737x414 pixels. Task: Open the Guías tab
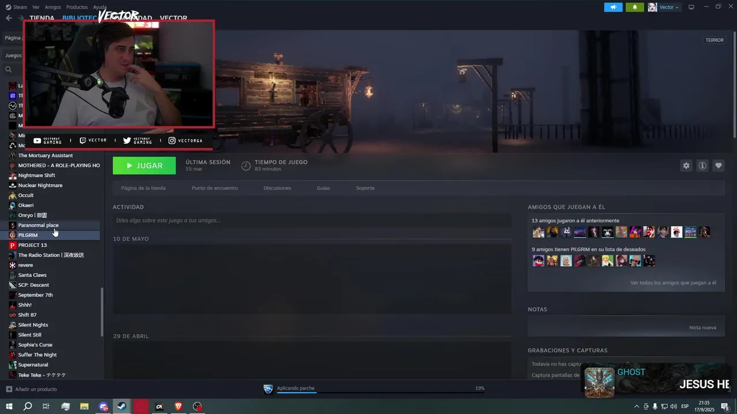click(323, 188)
